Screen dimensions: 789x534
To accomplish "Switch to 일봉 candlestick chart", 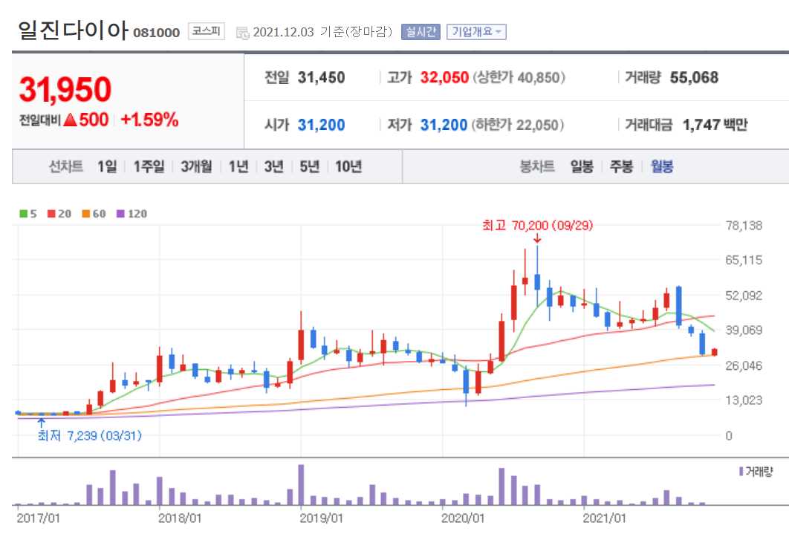I will click(582, 166).
